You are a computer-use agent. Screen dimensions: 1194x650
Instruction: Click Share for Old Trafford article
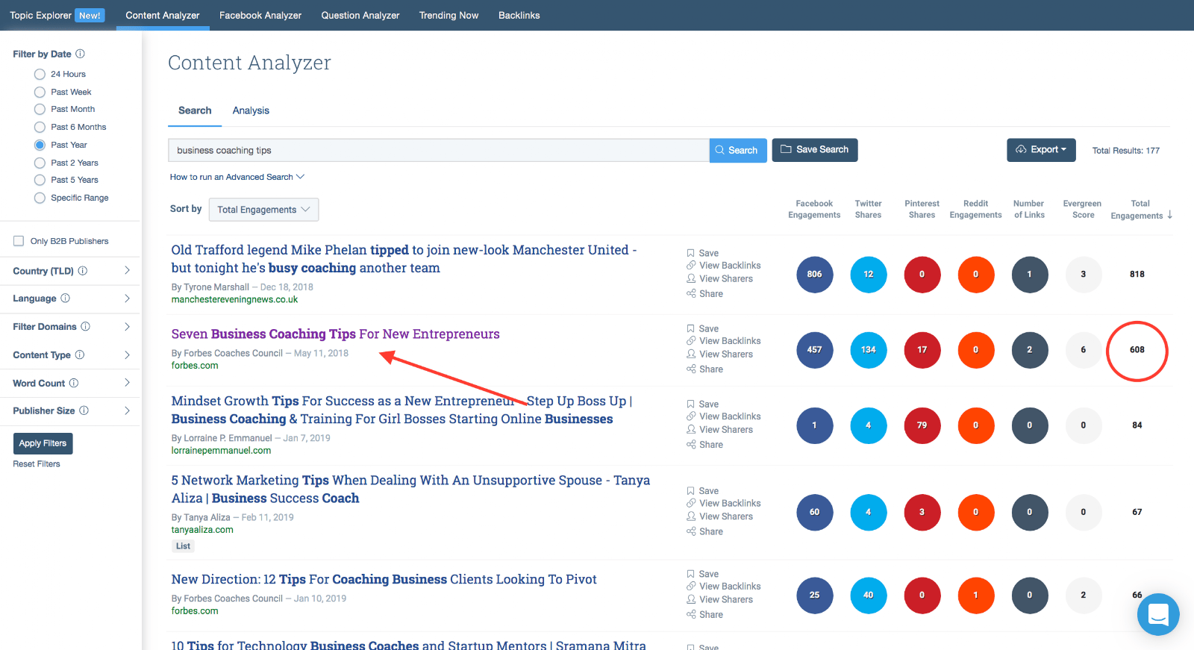pyautogui.click(x=705, y=294)
